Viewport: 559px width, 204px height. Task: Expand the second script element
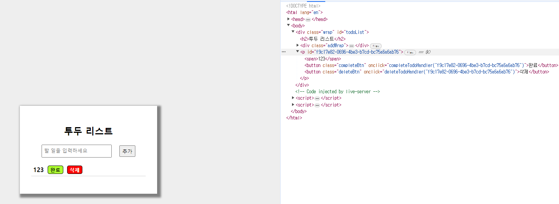pyautogui.click(x=293, y=105)
